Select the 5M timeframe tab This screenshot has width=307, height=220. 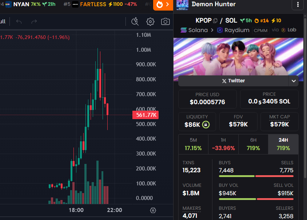coord(193,144)
